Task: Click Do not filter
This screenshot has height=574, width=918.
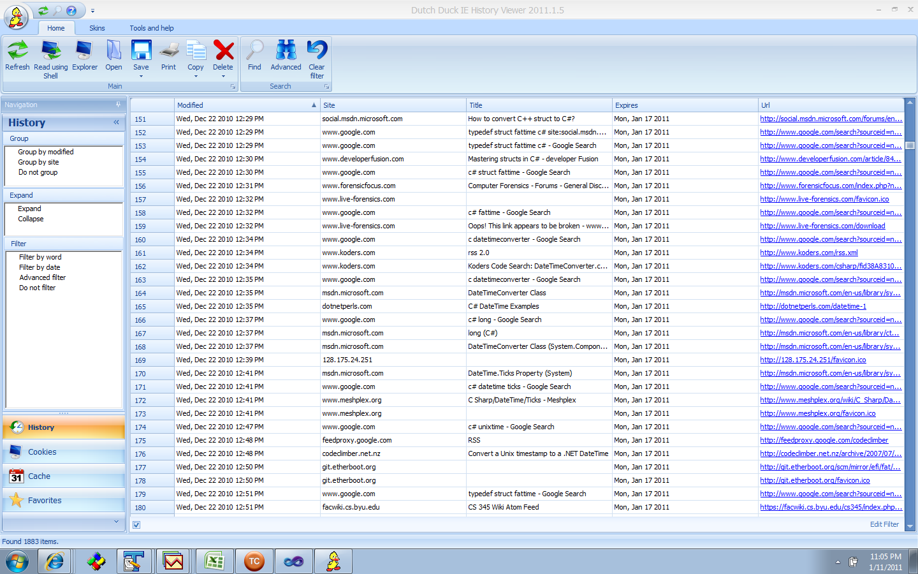Action: 37,288
